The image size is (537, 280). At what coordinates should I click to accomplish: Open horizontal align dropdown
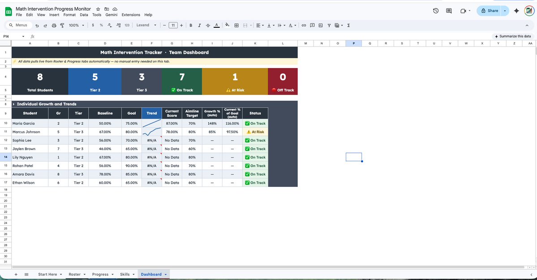point(260,26)
